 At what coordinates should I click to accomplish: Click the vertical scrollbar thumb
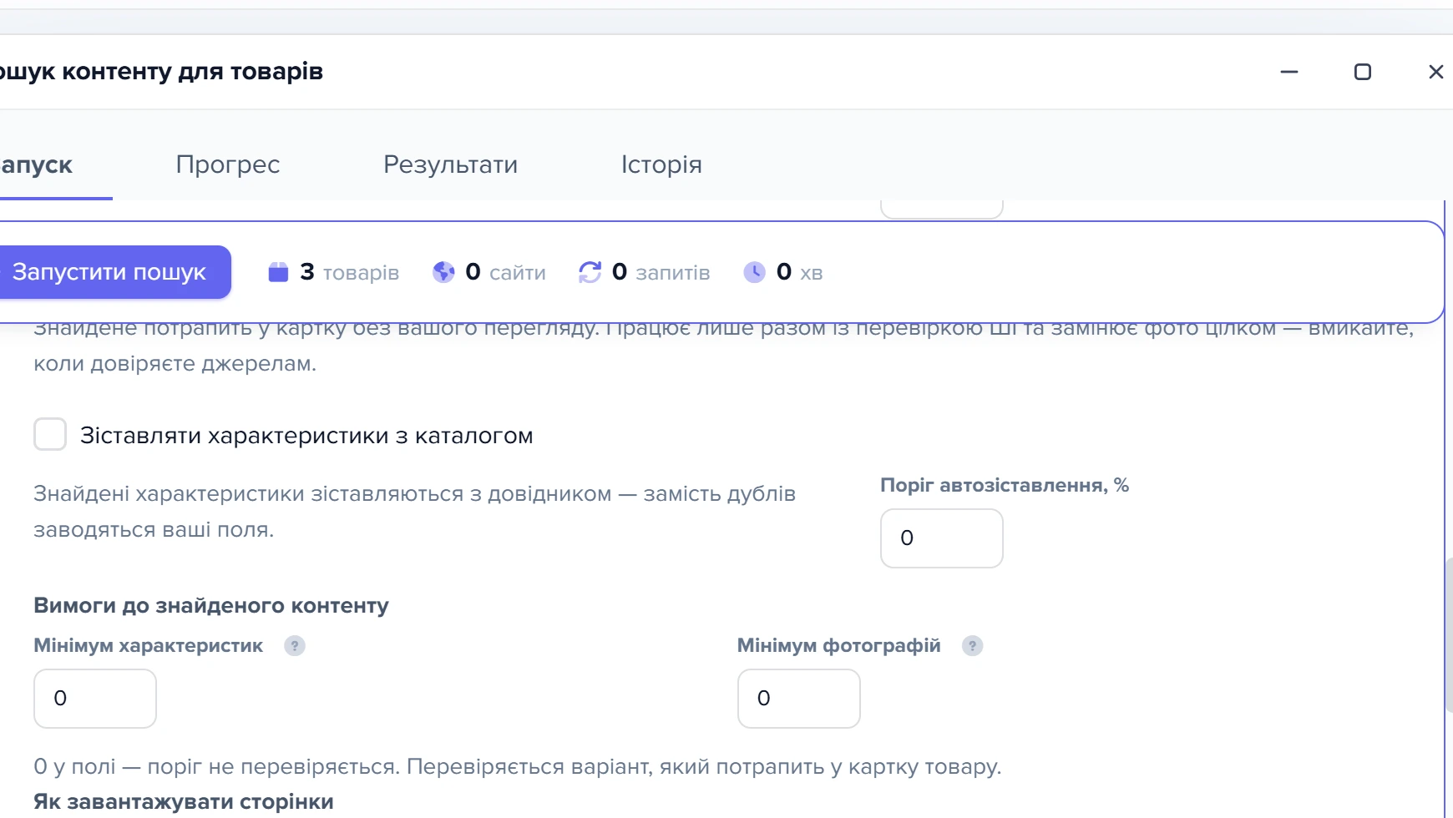pos(1449,634)
